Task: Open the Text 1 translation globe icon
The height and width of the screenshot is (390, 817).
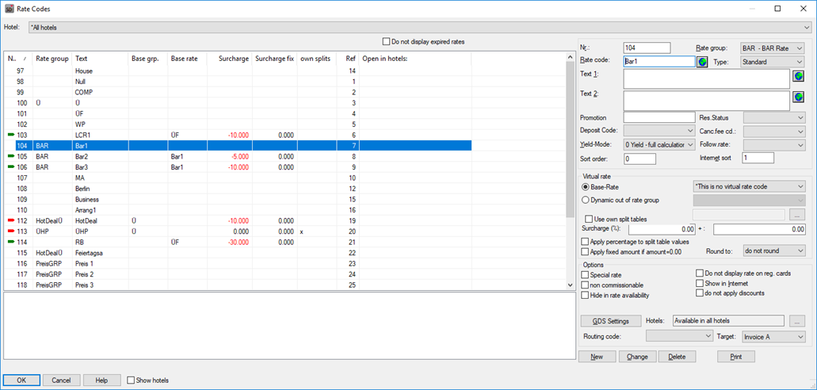Action: click(x=798, y=76)
